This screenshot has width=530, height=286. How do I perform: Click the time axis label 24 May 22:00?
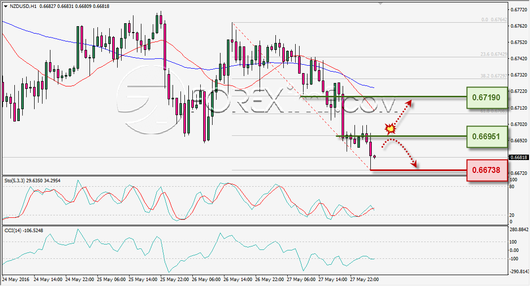pos(80,280)
